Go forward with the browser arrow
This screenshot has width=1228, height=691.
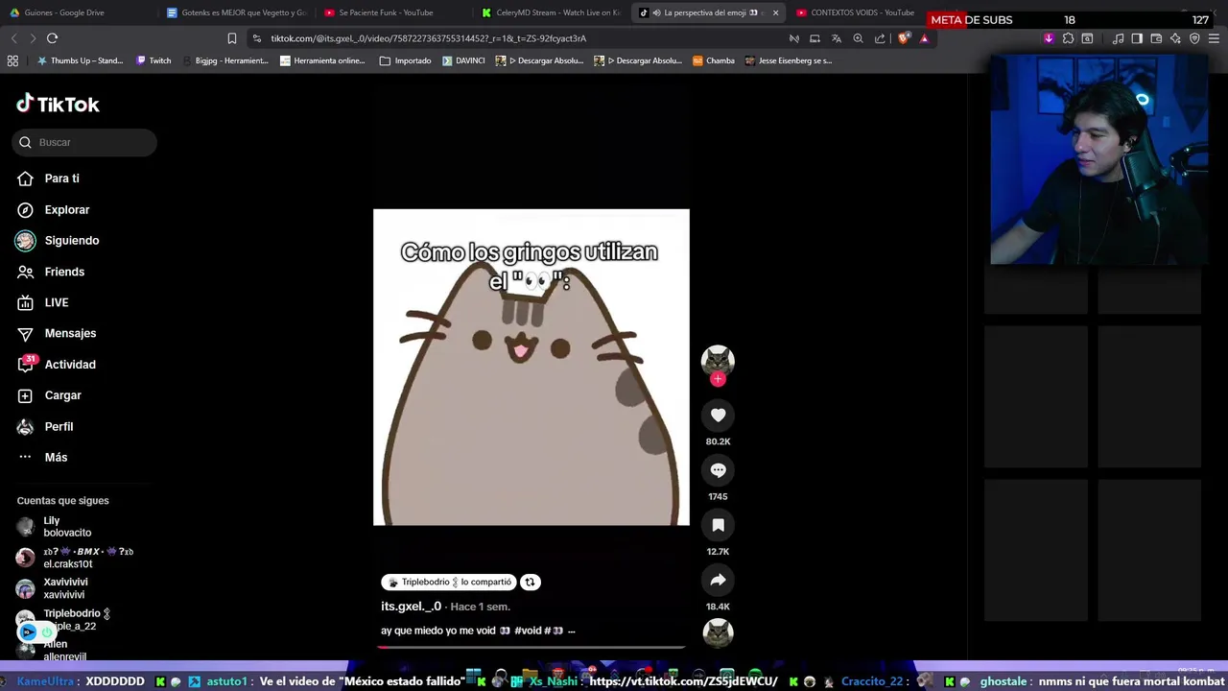tap(33, 38)
